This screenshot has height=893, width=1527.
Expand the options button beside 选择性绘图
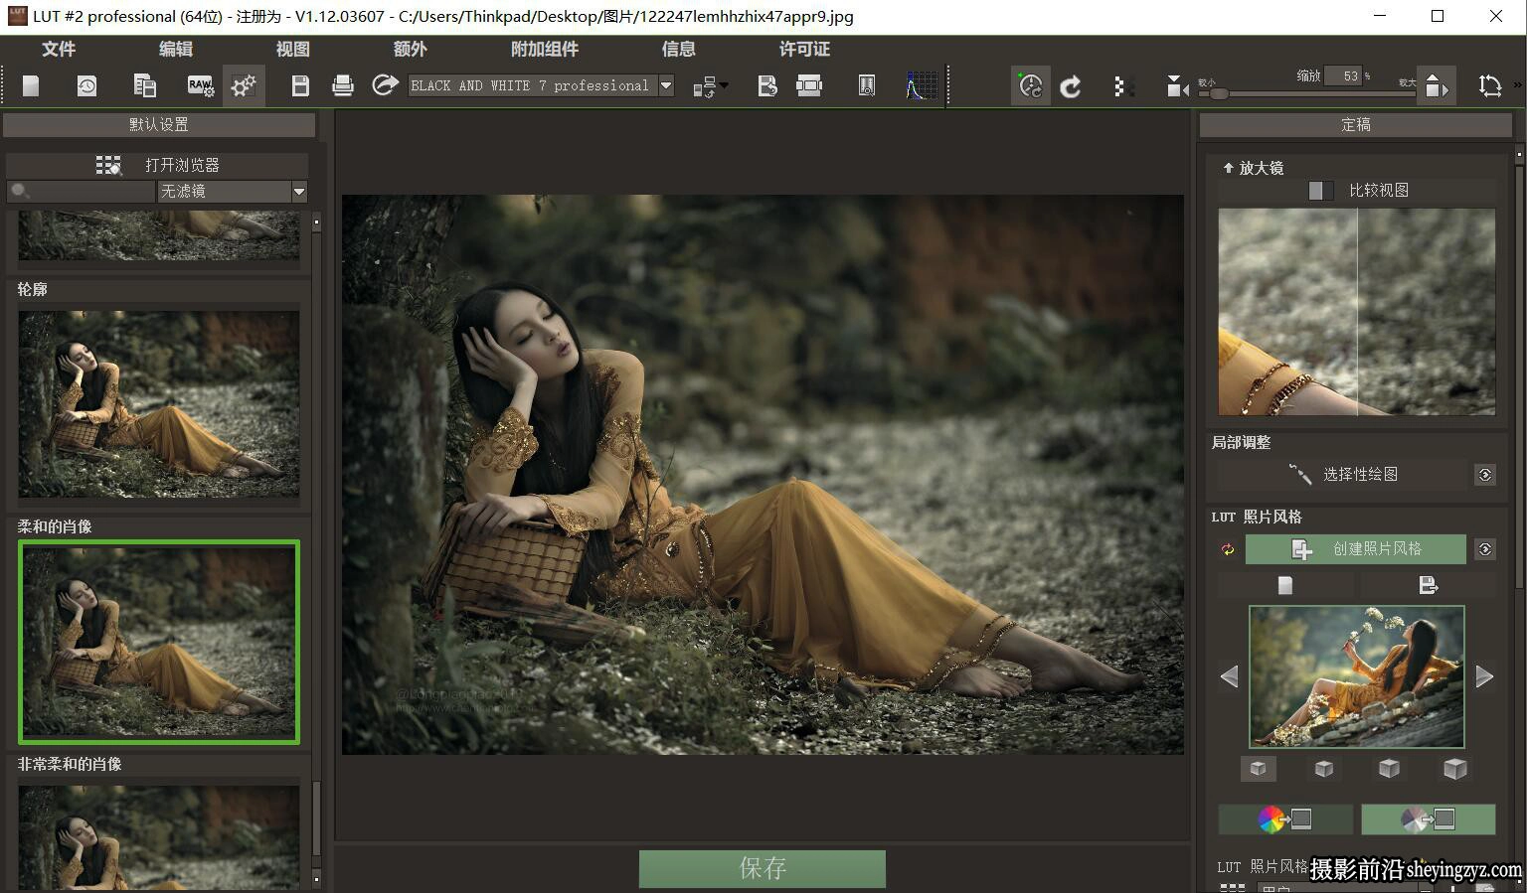[x=1485, y=475]
